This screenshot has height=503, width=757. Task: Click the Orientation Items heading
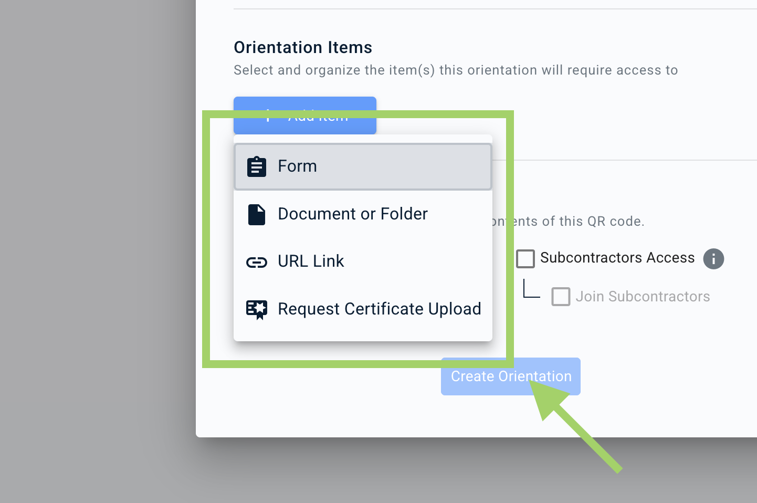303,48
